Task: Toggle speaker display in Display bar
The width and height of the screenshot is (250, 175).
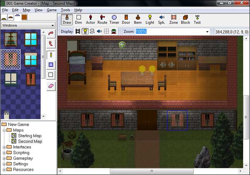Action: (99, 32)
